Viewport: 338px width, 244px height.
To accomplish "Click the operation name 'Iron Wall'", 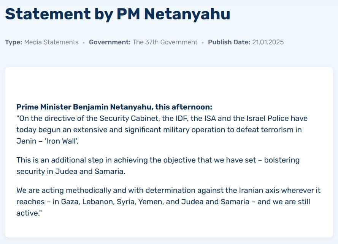I will click(61, 141).
